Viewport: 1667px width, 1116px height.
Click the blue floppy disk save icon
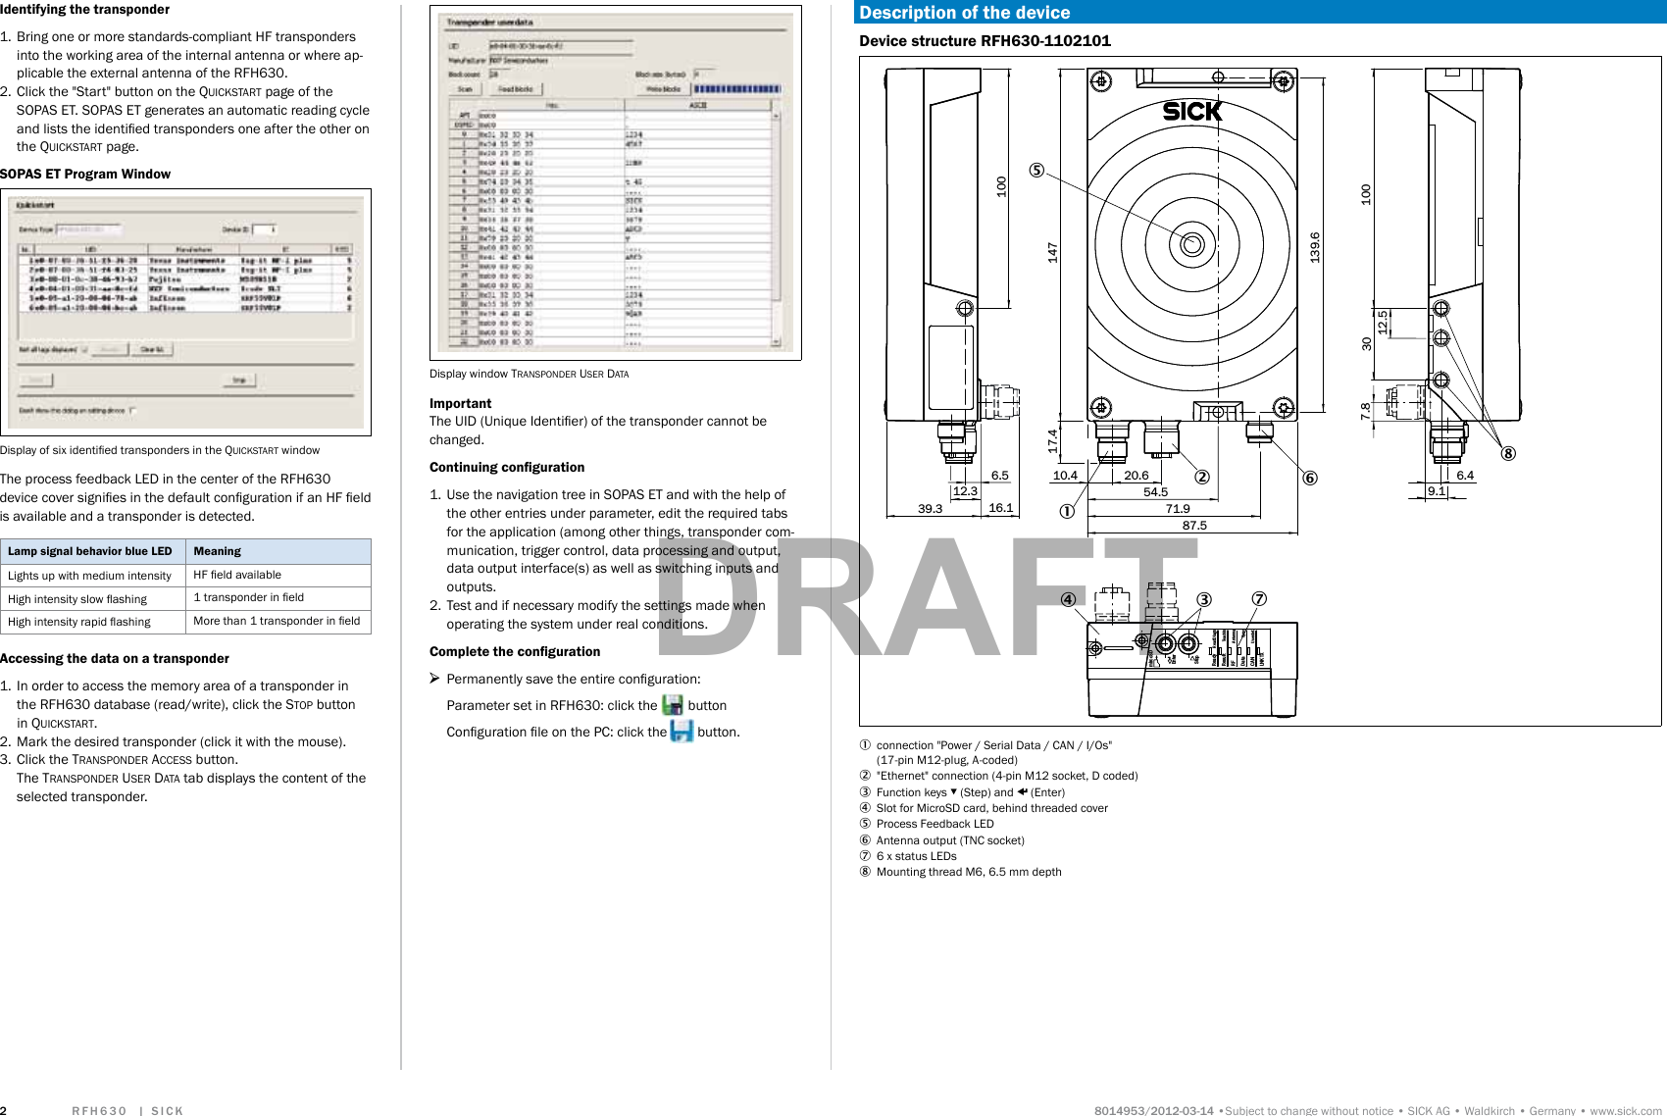pyautogui.click(x=682, y=732)
